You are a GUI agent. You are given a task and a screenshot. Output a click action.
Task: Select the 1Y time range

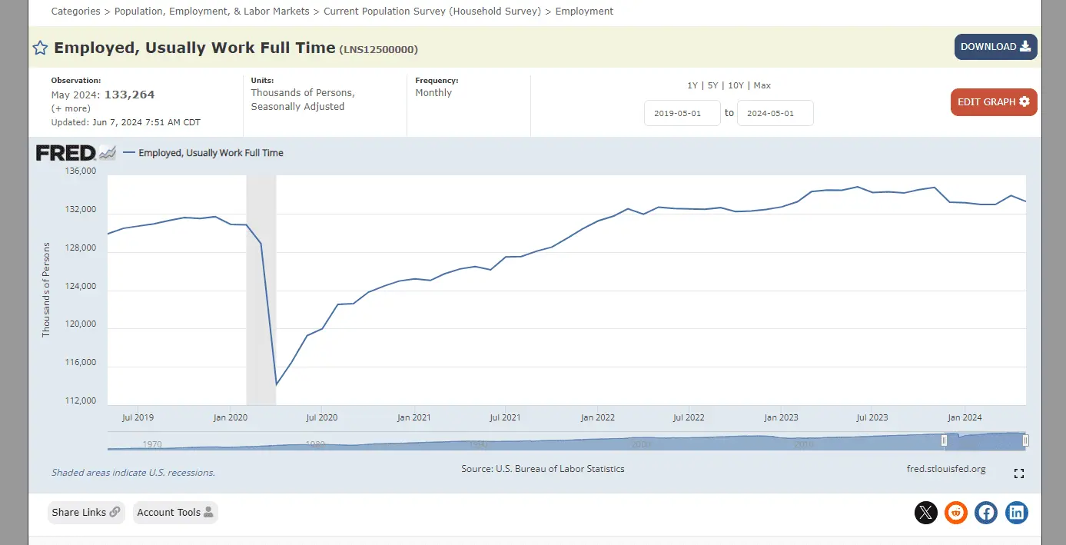(692, 85)
